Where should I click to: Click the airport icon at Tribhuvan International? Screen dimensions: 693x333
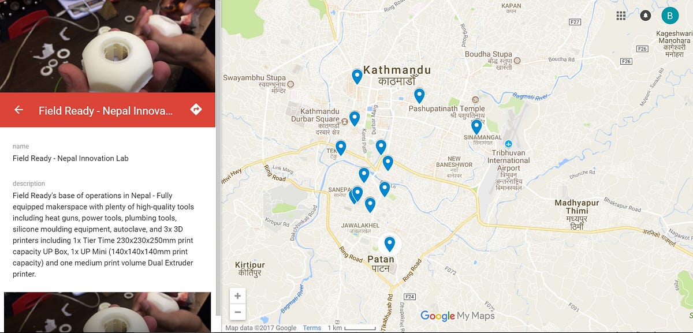click(x=508, y=144)
